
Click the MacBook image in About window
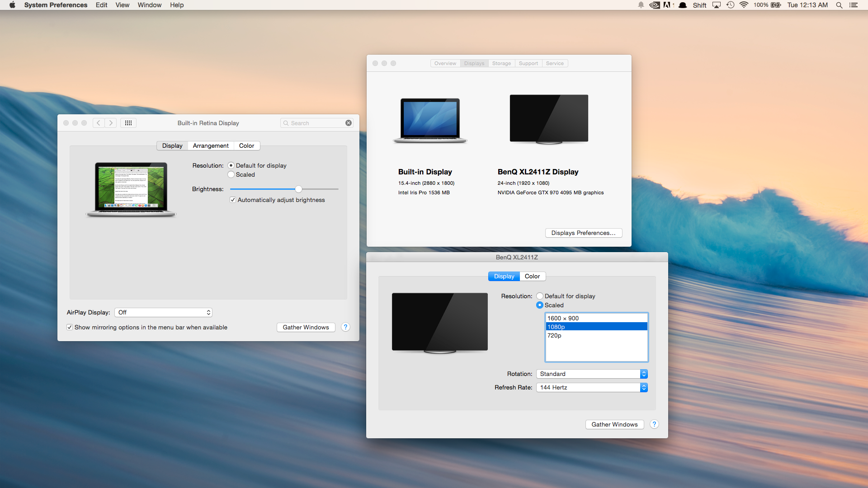(x=430, y=120)
